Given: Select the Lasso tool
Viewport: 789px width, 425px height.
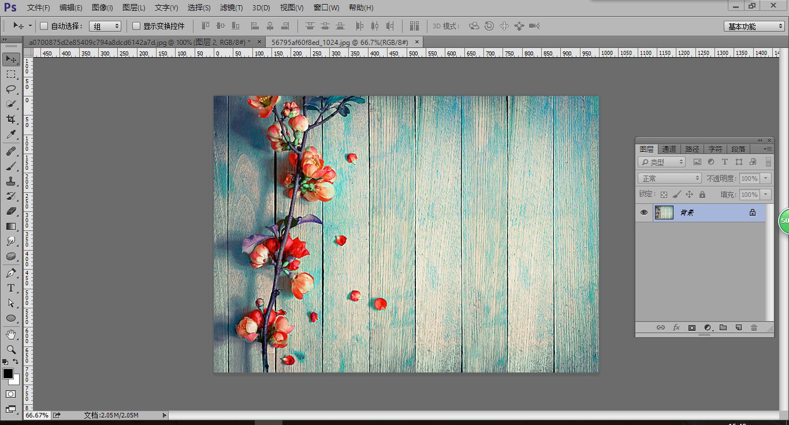Looking at the screenshot, I should [11, 89].
